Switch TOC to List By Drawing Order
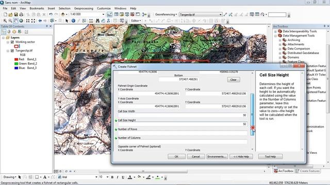 tap(4, 32)
